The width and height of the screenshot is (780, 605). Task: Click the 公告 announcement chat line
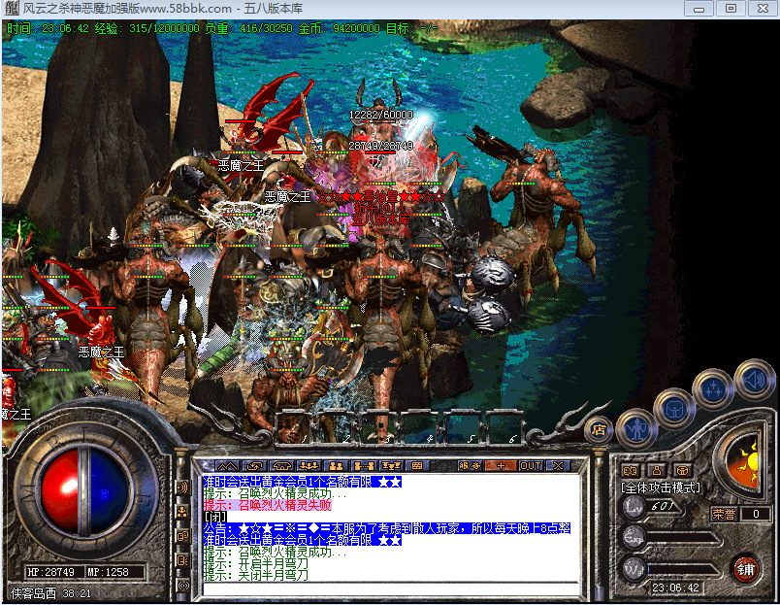[x=387, y=528]
